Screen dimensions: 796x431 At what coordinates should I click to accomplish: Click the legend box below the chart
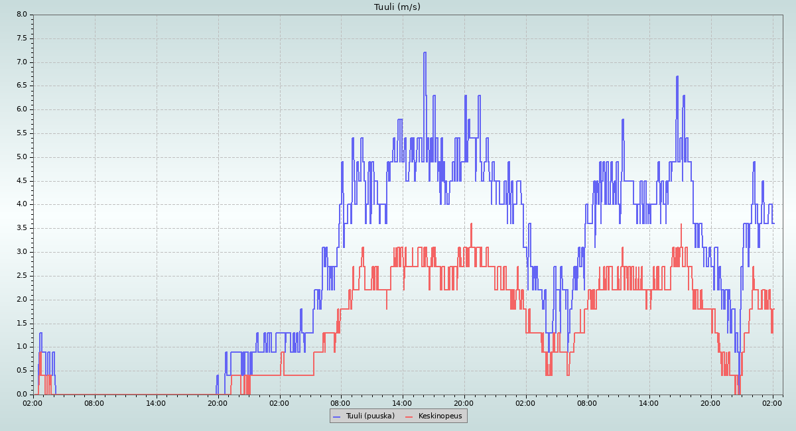pyautogui.click(x=398, y=416)
